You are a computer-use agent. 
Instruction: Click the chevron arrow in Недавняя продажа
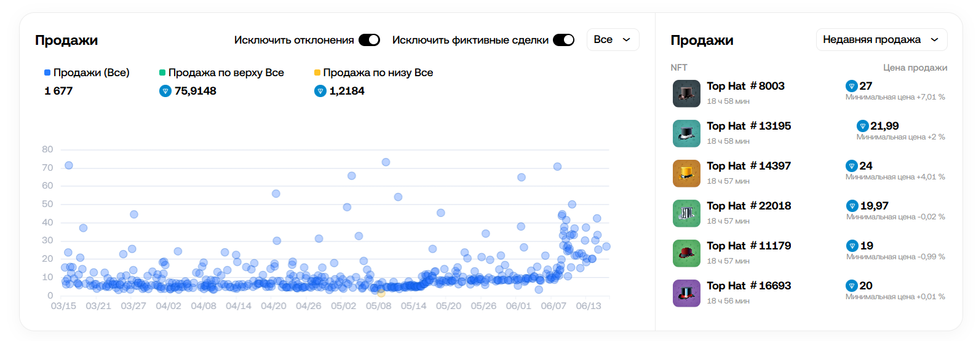[x=935, y=40]
